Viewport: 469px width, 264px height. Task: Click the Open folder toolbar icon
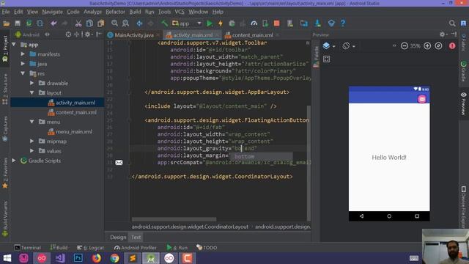tap(7, 23)
